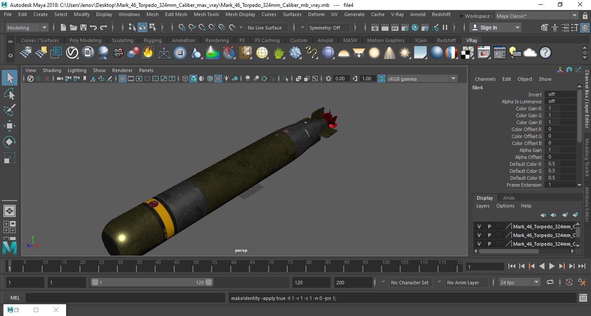
Task: Click the current frame field near playback controls
Action: click(x=485, y=267)
